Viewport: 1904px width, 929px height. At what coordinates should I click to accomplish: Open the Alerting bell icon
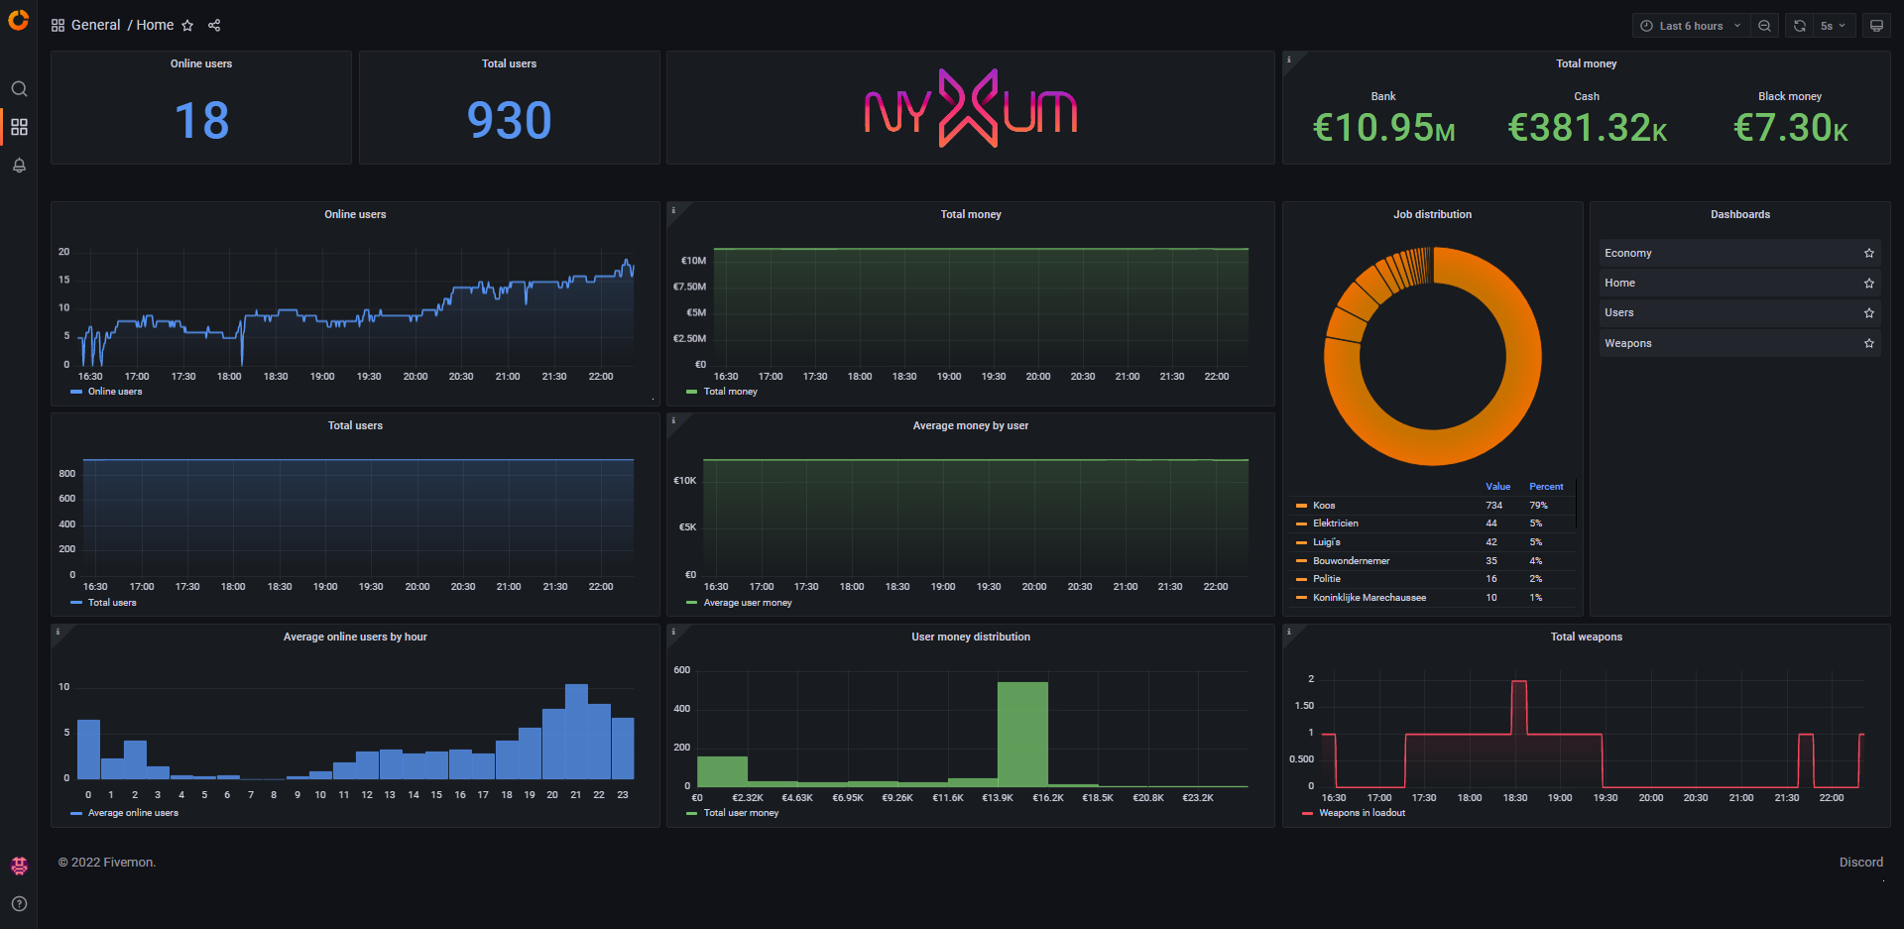coord(19,166)
